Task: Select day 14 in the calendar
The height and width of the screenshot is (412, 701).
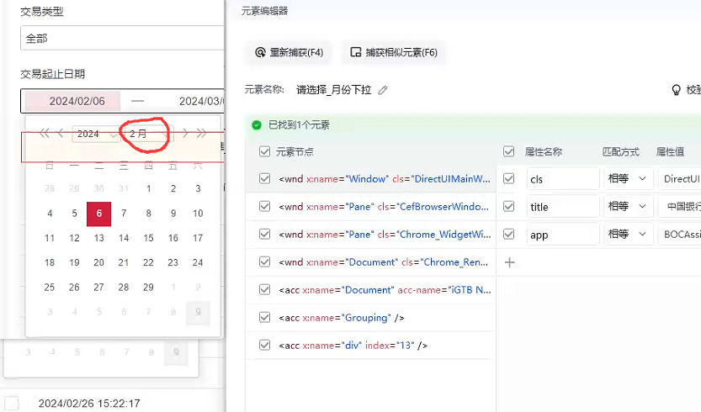Action: (124, 238)
